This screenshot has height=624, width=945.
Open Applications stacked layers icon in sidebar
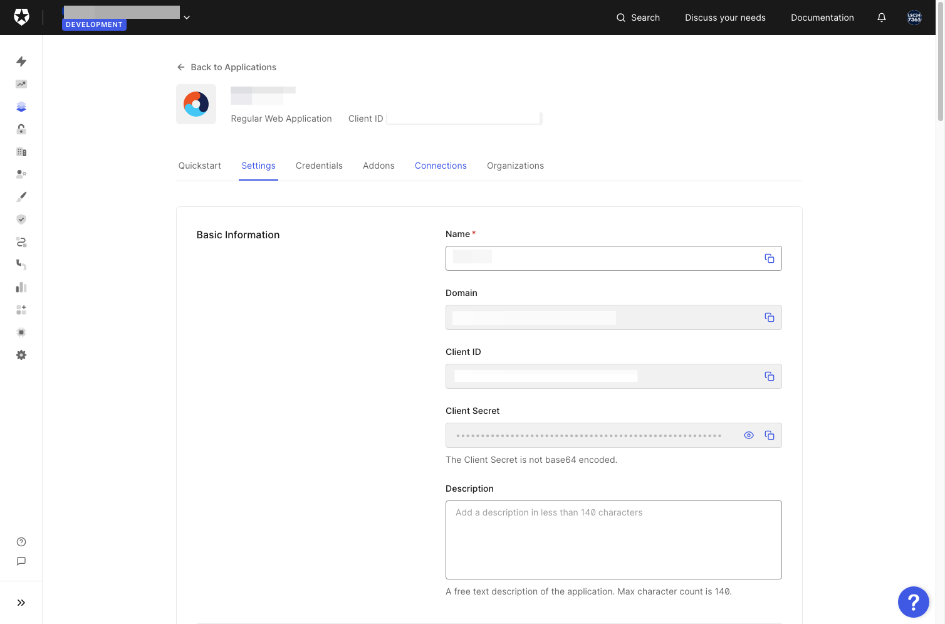21,107
